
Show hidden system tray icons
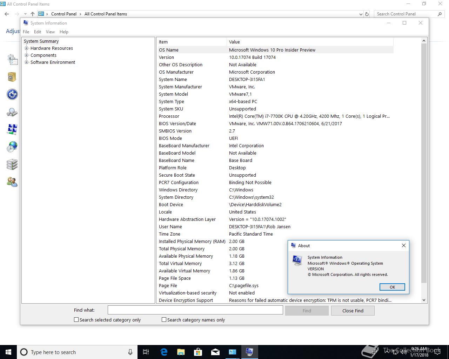[x=387, y=352]
